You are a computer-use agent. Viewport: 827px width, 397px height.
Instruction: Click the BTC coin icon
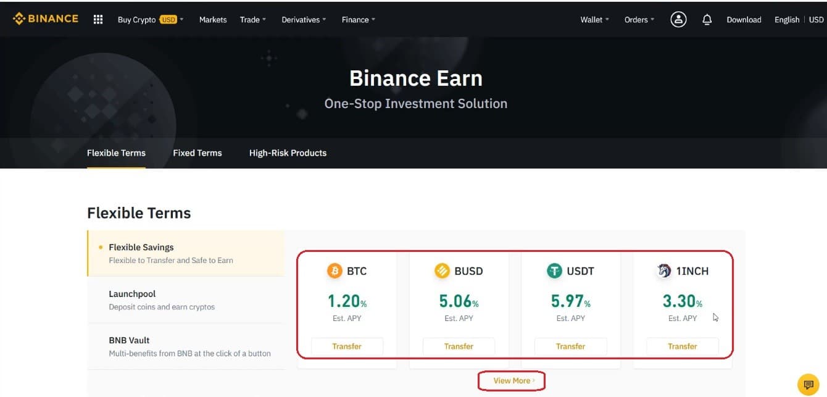coord(335,270)
